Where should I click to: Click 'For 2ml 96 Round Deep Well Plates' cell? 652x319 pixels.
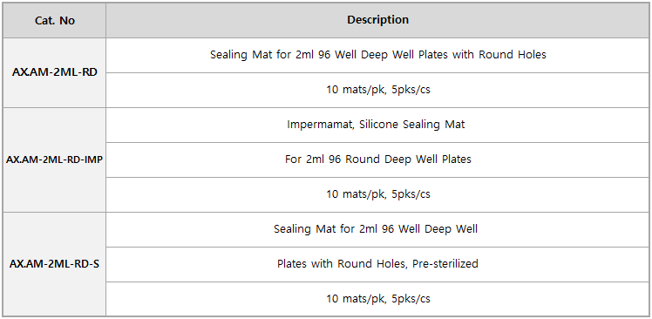pyautogui.click(x=377, y=159)
